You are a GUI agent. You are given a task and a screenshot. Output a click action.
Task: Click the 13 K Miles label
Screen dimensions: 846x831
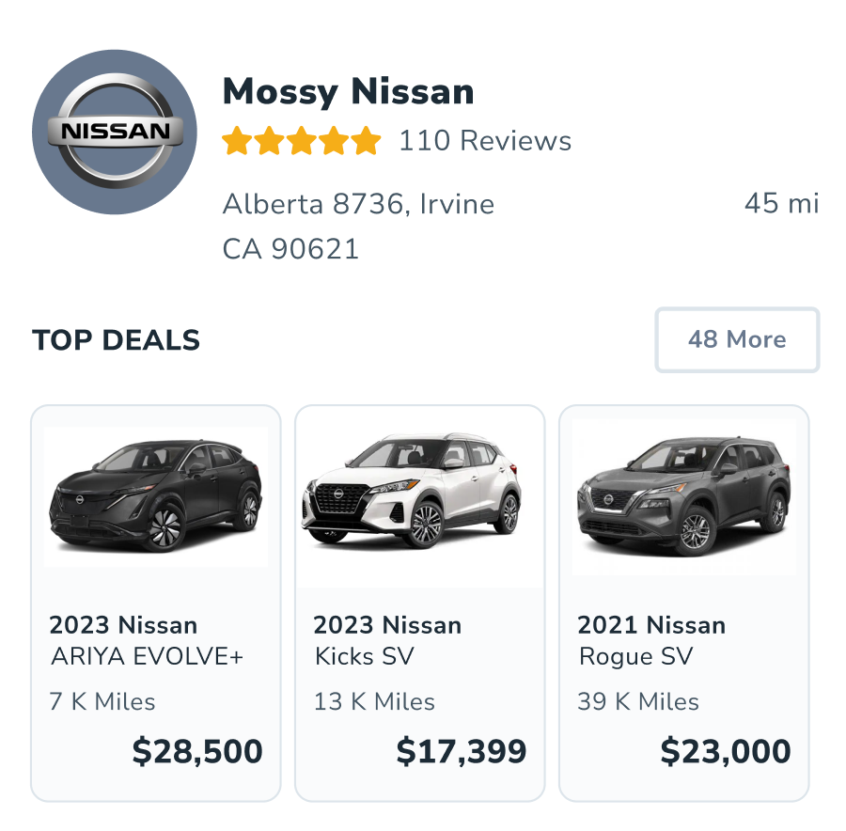[374, 702]
